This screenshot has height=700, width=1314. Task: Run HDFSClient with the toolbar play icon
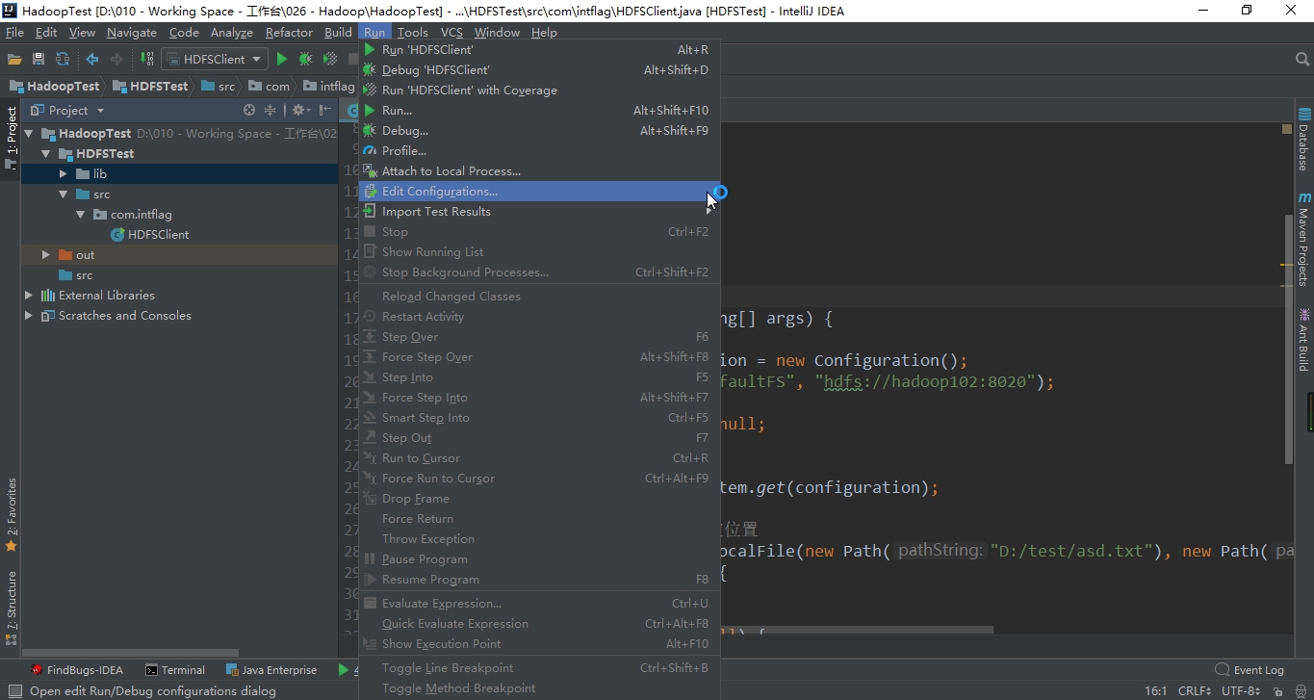coord(282,59)
